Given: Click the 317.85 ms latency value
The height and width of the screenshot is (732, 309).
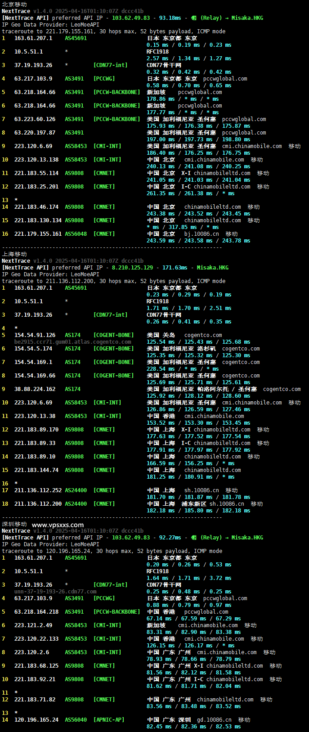Looking at the screenshot, I should point(183,227).
